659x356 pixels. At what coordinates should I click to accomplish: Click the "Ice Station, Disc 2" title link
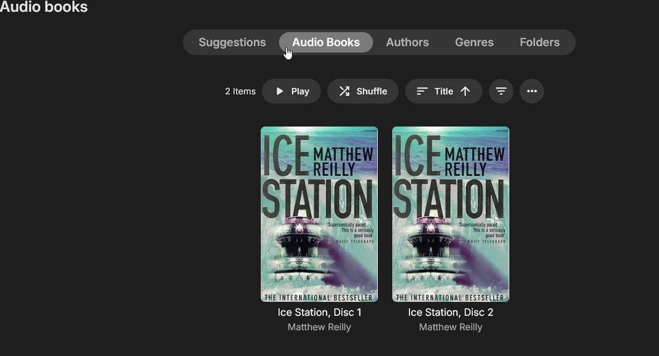point(451,312)
